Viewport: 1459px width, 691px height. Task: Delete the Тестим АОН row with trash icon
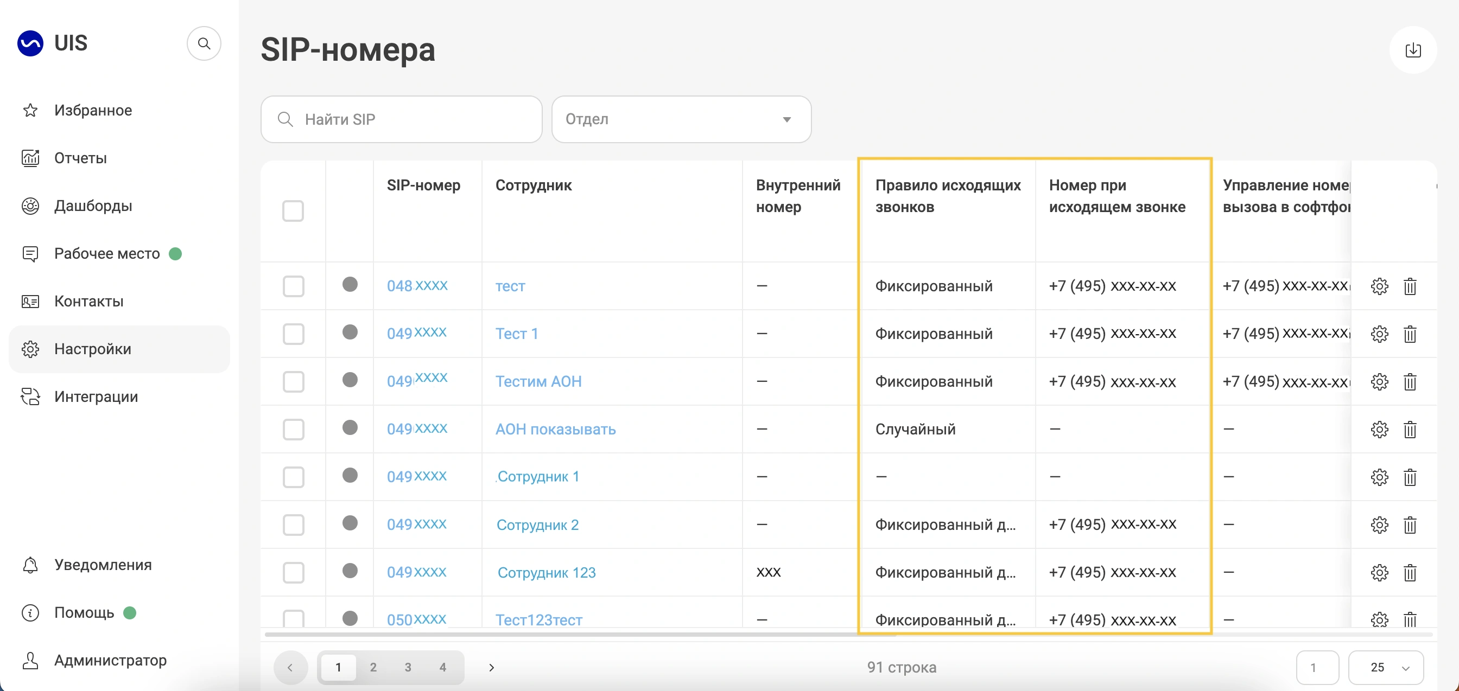pyautogui.click(x=1410, y=381)
